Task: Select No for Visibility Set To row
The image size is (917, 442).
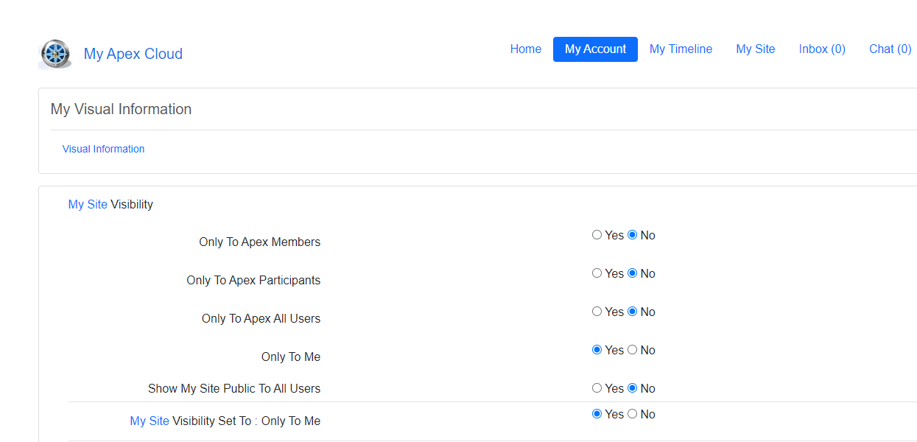Action: point(632,414)
